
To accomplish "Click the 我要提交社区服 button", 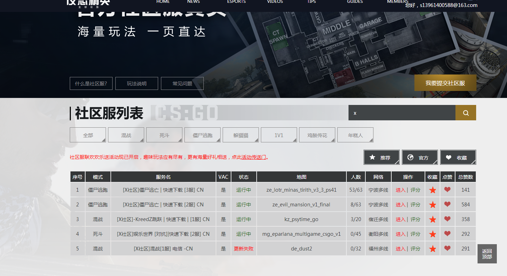I will tap(445, 83).
